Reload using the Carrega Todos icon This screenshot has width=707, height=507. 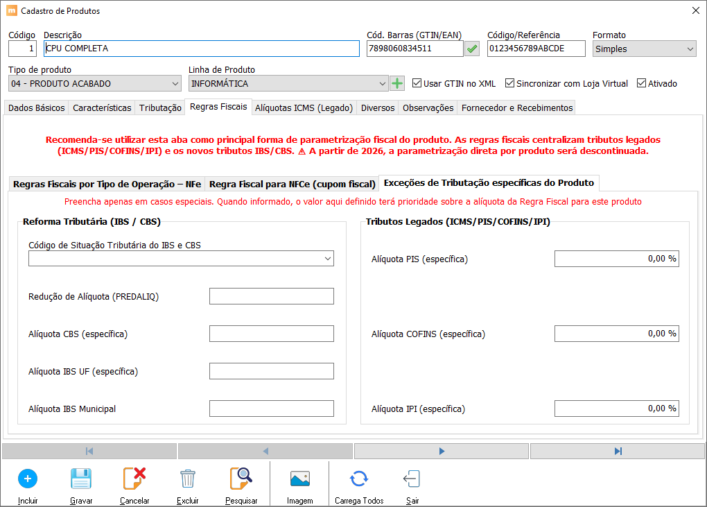358,479
